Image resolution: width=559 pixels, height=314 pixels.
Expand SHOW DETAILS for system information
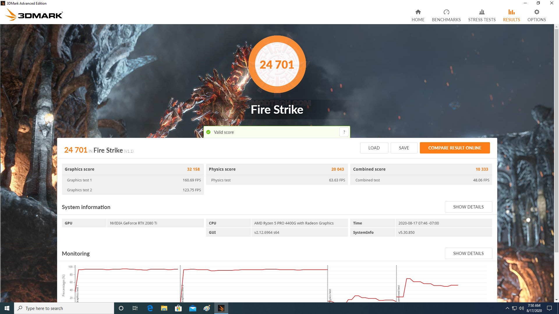pyautogui.click(x=468, y=207)
